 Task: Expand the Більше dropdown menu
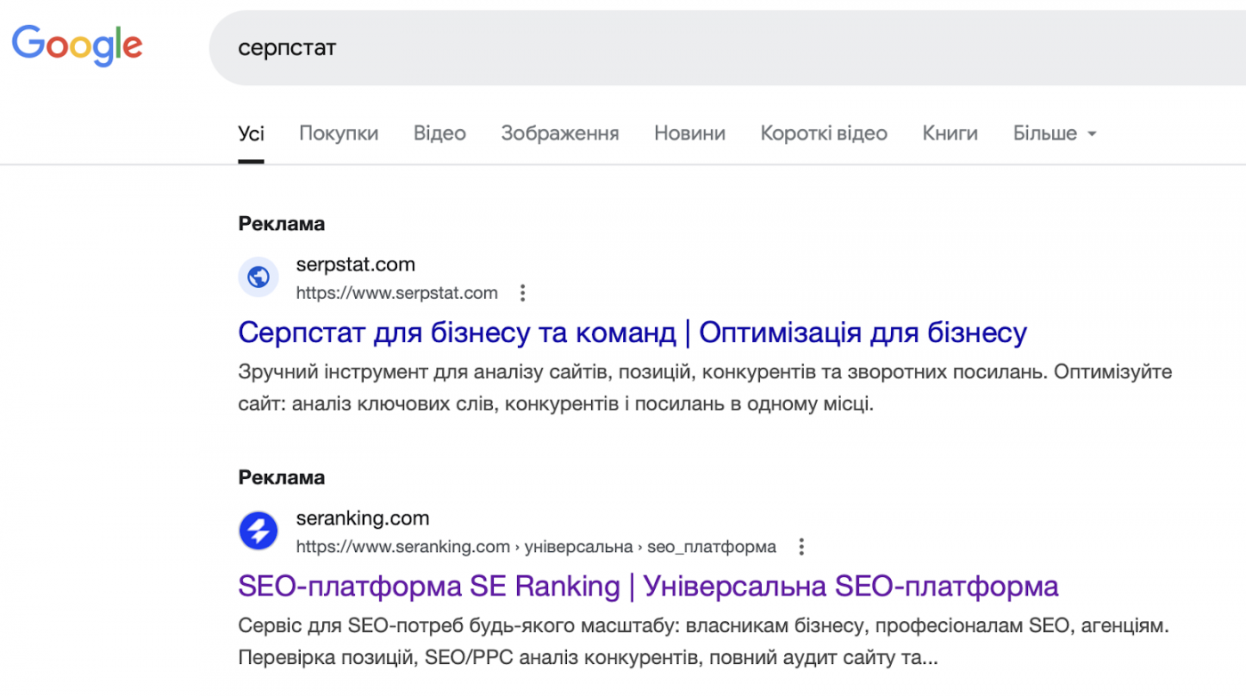coord(1055,133)
